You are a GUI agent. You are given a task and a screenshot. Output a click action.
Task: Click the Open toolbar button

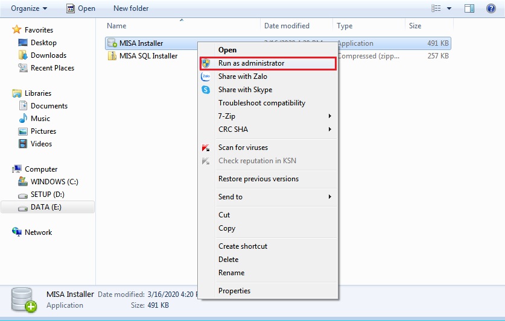(81, 8)
